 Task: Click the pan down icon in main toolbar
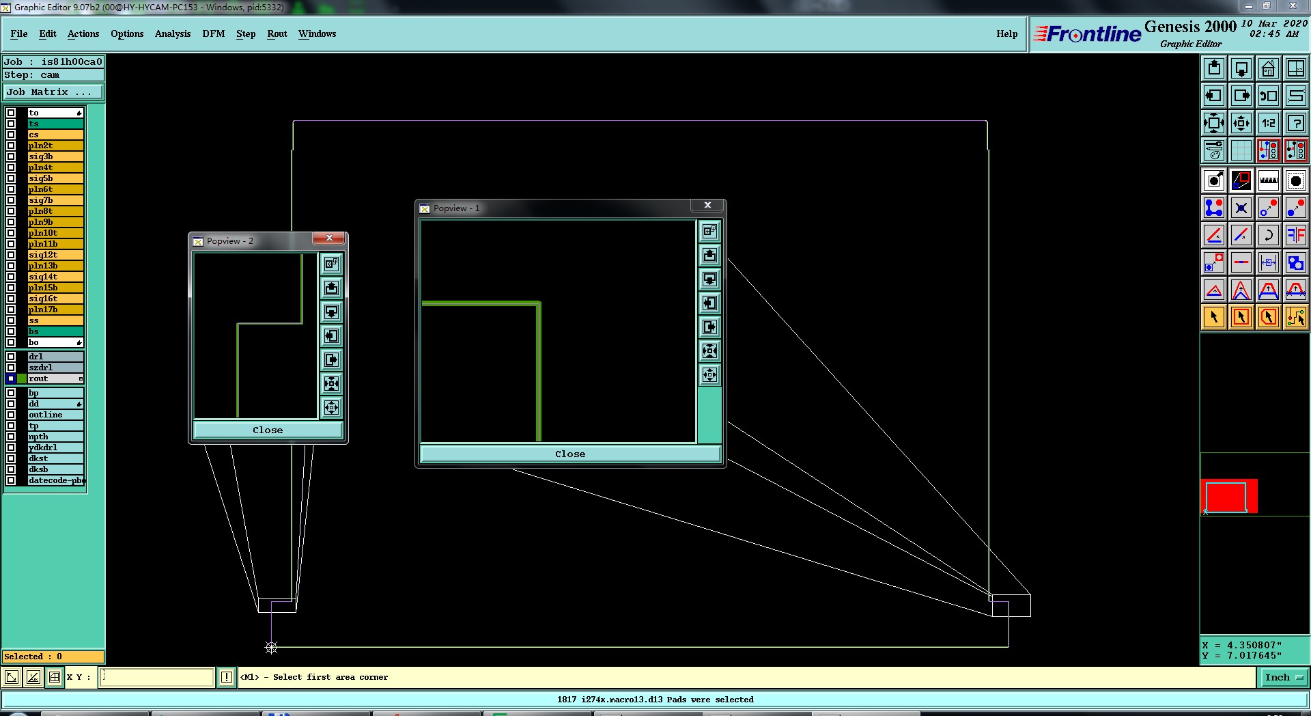1241,68
